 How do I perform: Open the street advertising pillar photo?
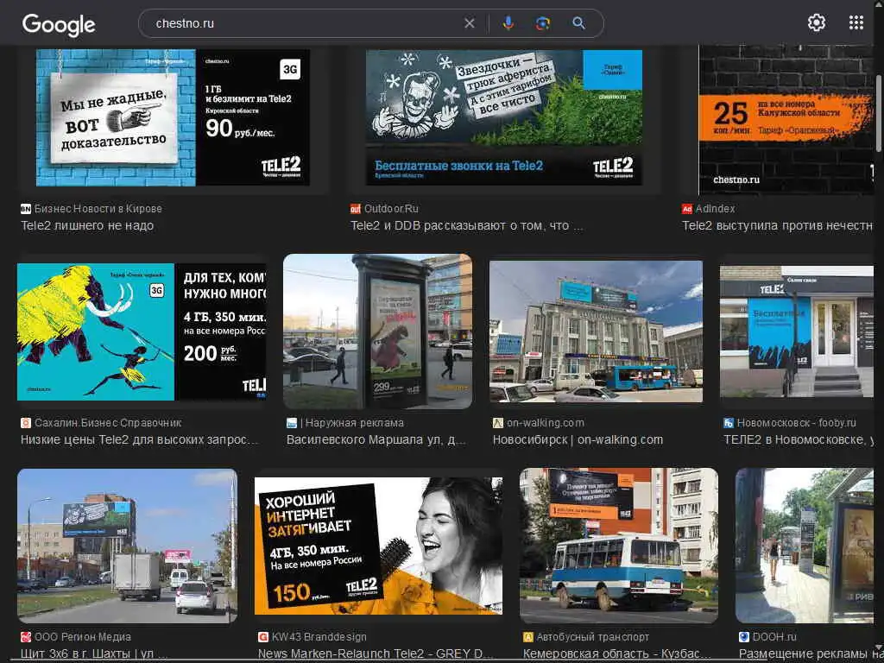pos(377,331)
